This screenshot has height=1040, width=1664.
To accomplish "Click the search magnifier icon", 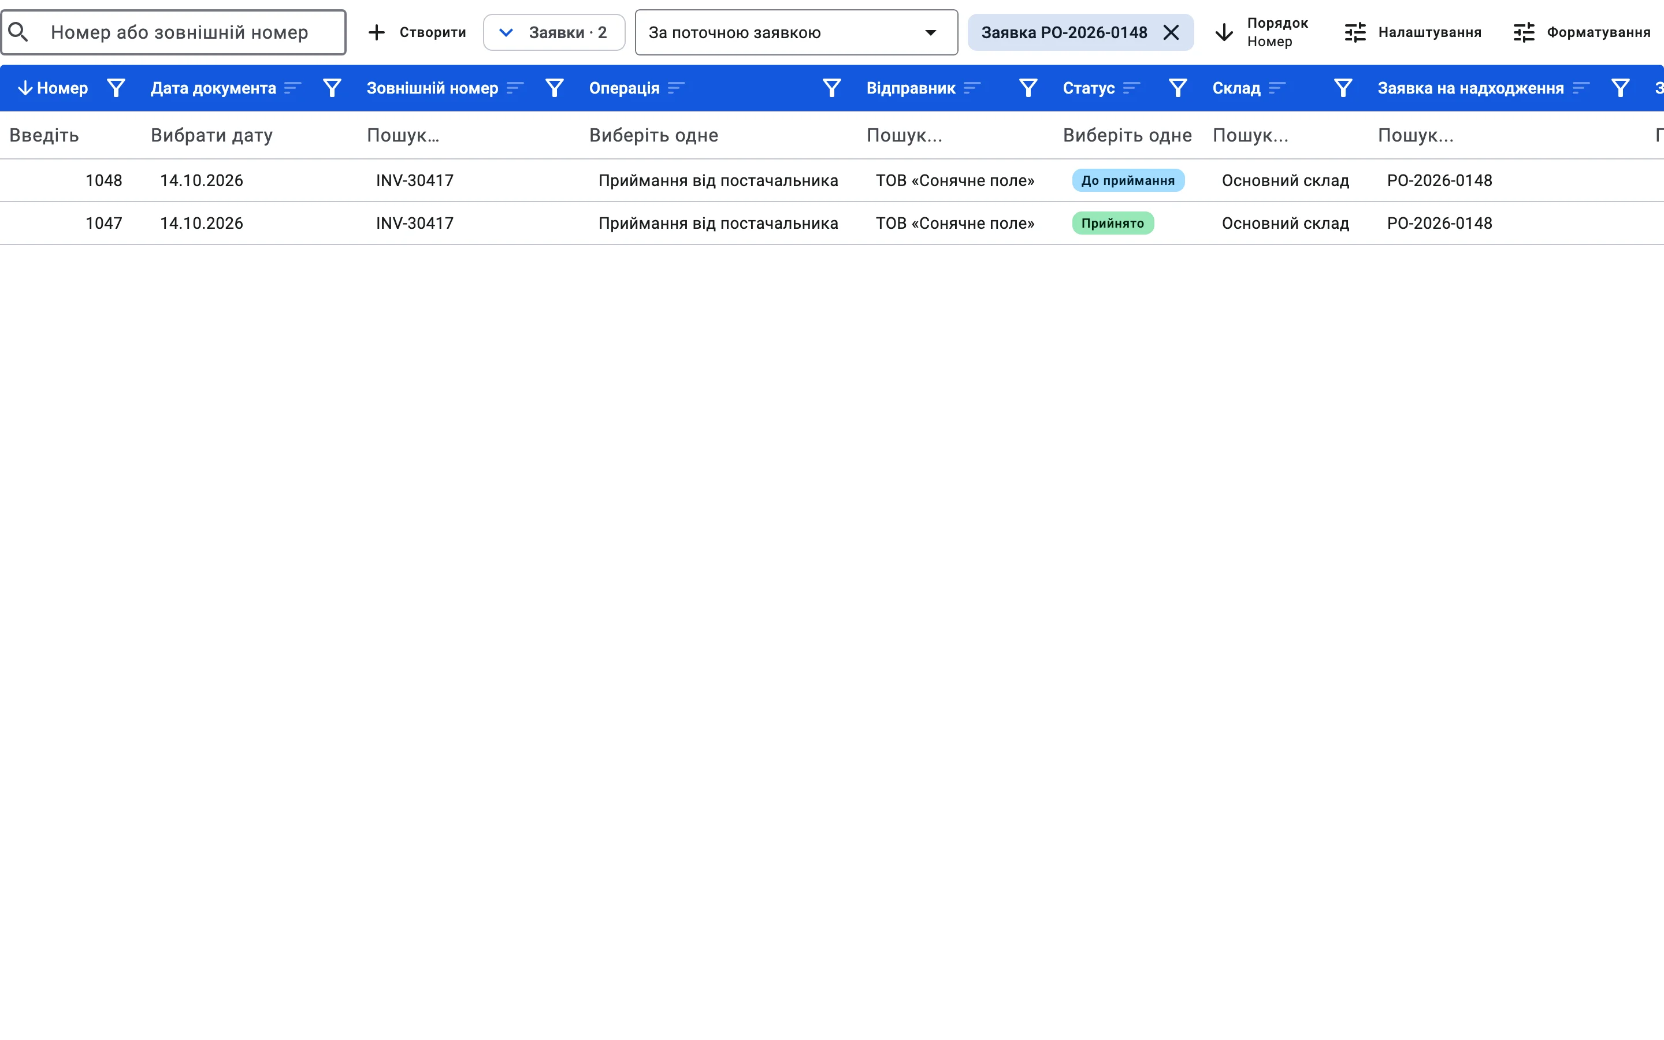I will coord(18,32).
